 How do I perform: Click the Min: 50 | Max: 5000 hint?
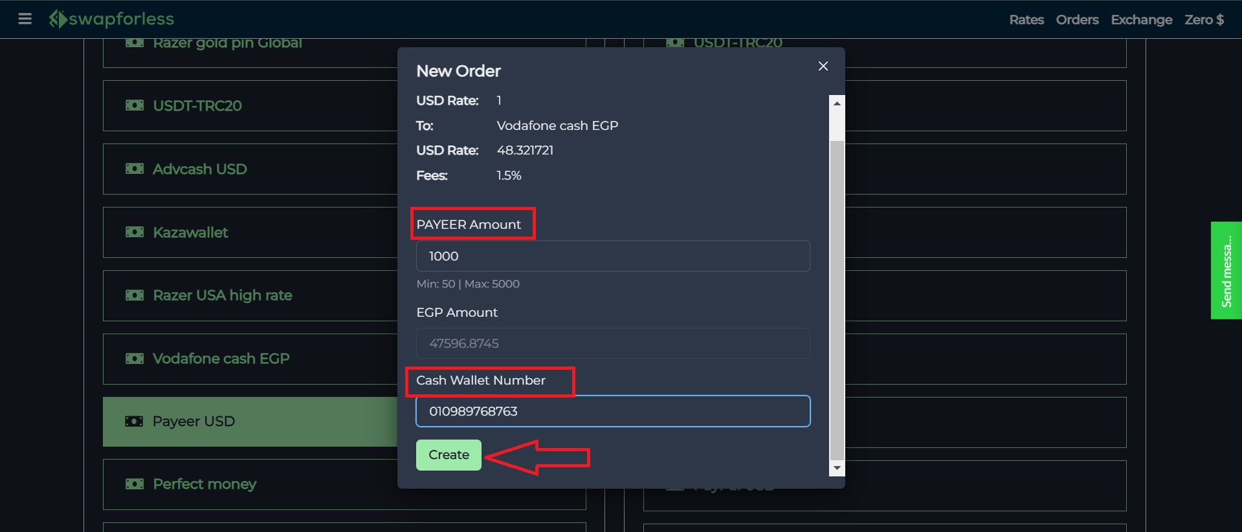coord(468,284)
